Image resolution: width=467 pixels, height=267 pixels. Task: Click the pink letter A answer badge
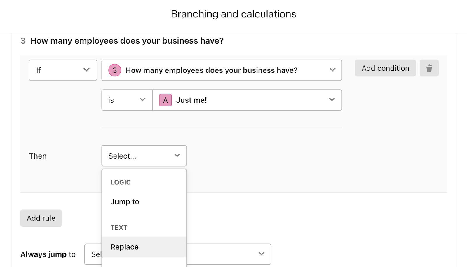pyautogui.click(x=165, y=100)
